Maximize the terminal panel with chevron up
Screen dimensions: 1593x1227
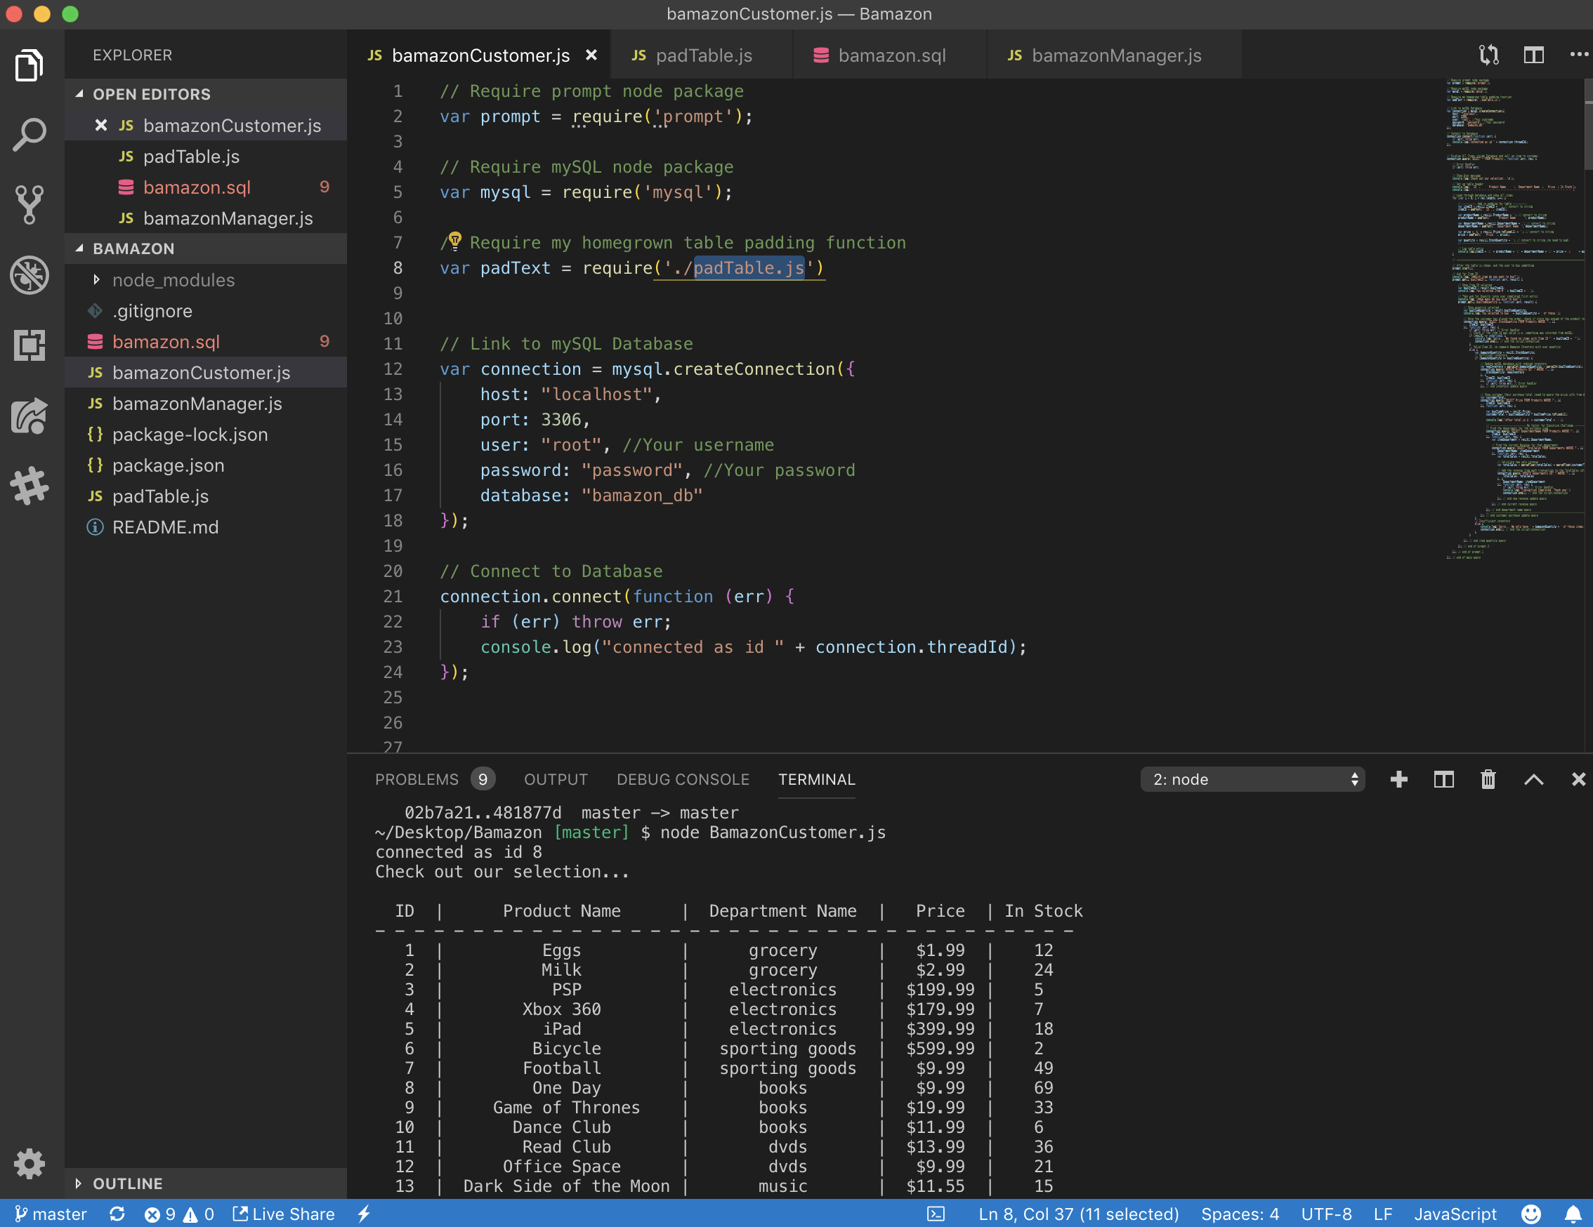click(x=1533, y=779)
